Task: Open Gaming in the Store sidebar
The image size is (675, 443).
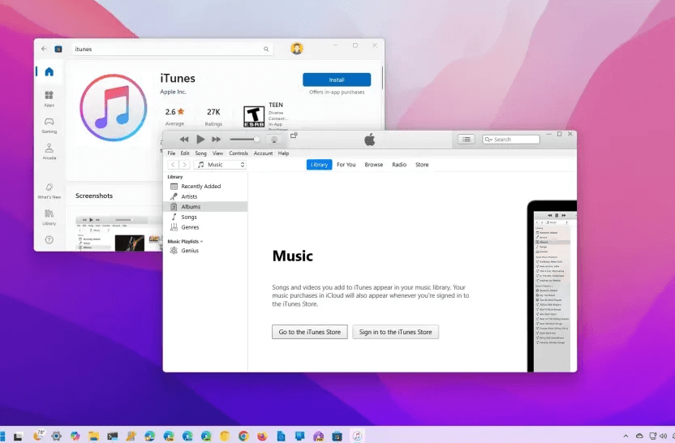Action: 49,124
